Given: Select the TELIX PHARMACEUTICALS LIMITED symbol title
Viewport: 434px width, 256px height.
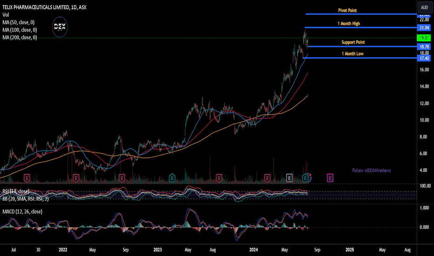Looking at the screenshot, I should point(44,7).
